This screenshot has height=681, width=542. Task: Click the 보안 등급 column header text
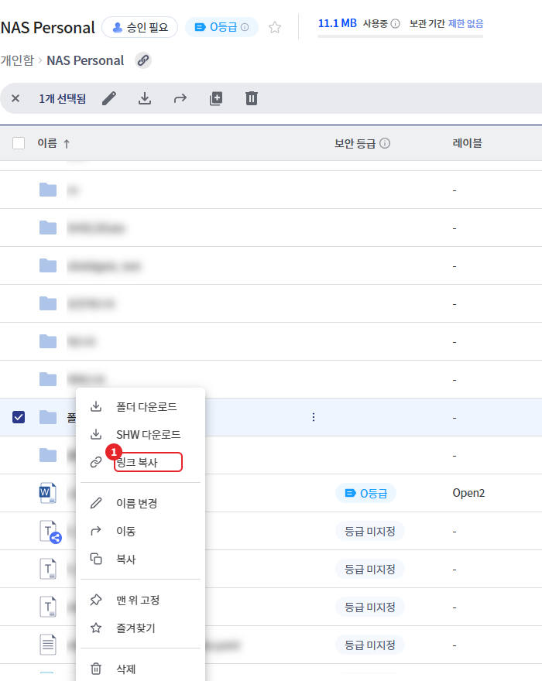click(355, 143)
